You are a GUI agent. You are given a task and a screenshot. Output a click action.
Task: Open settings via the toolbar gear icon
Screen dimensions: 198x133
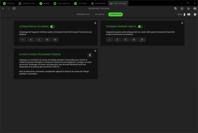pos(188,9)
